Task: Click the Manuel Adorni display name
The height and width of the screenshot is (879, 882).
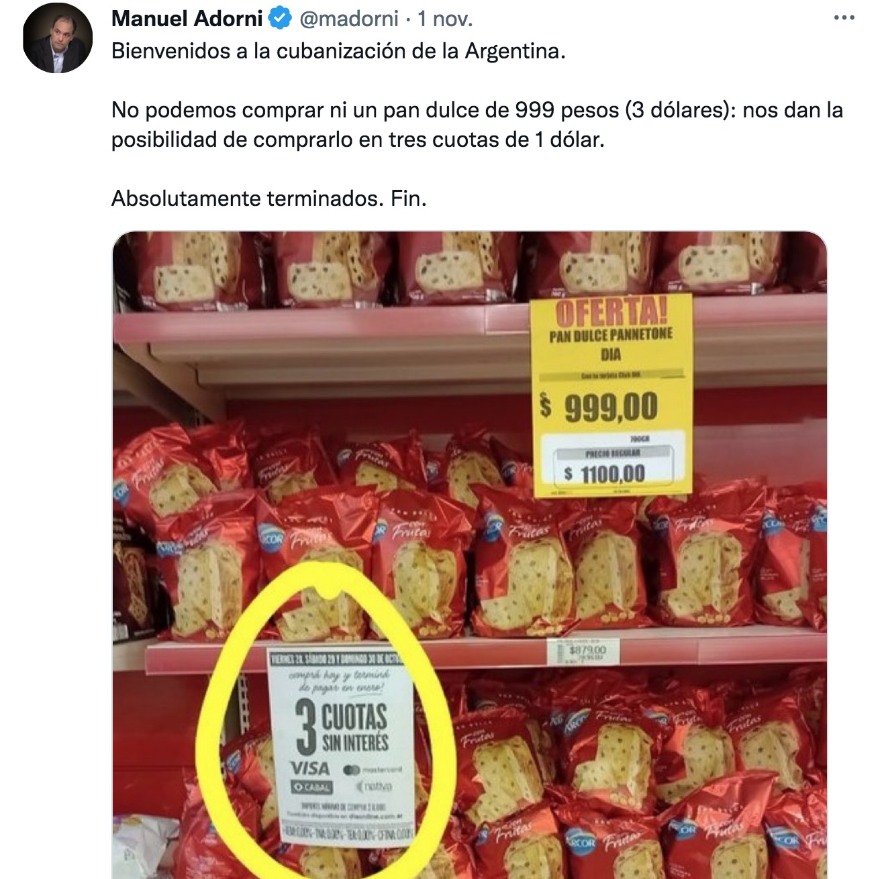Action: (187, 19)
